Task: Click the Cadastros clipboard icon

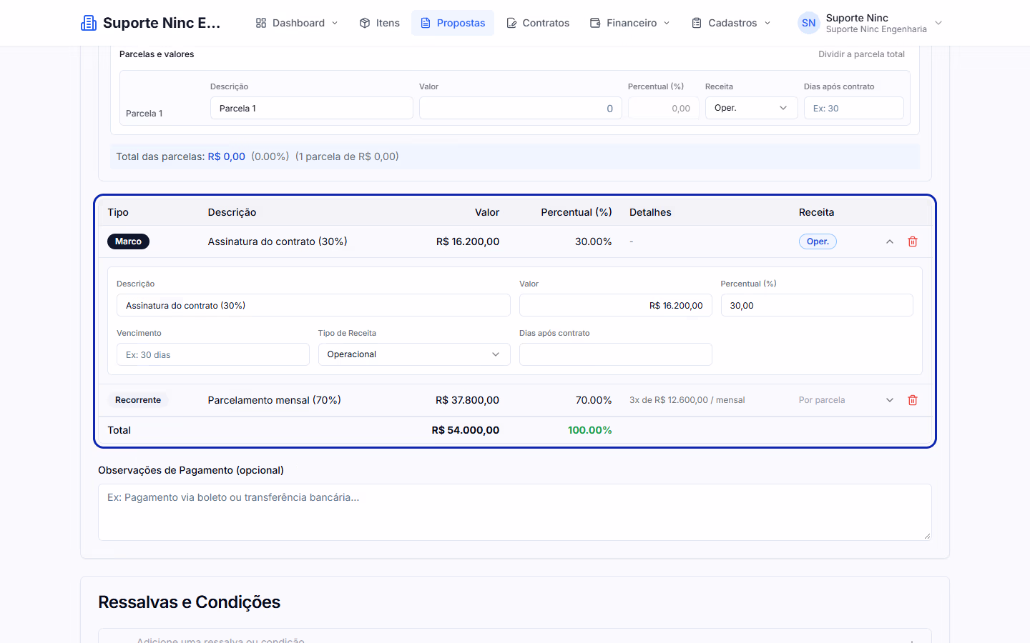Action: tap(697, 23)
